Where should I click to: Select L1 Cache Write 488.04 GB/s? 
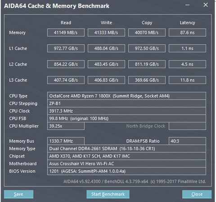[106, 48]
